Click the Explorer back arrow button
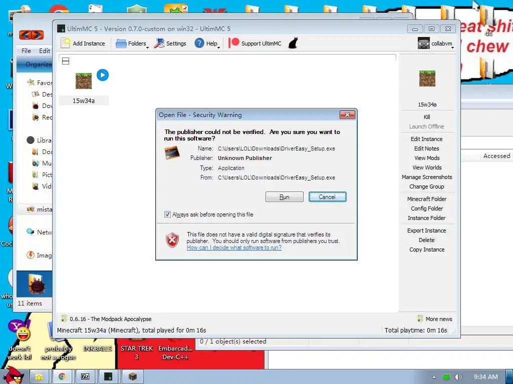The width and height of the screenshot is (513, 384). pos(25,34)
